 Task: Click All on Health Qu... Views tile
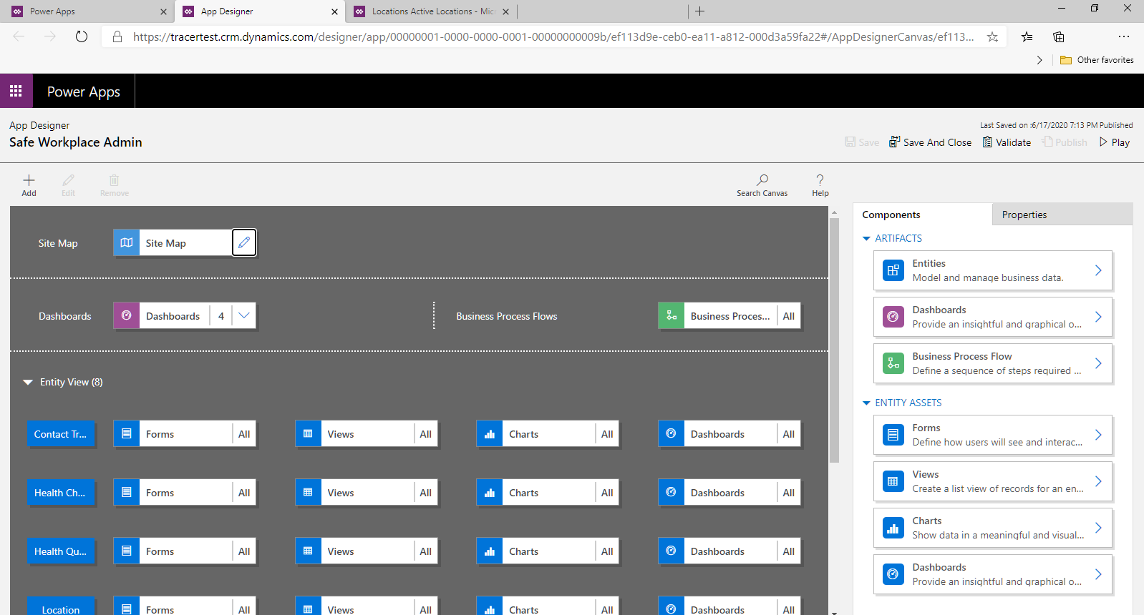426,551
